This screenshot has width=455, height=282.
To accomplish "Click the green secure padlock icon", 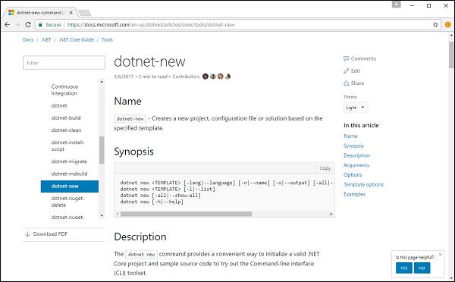I will coord(40,25).
